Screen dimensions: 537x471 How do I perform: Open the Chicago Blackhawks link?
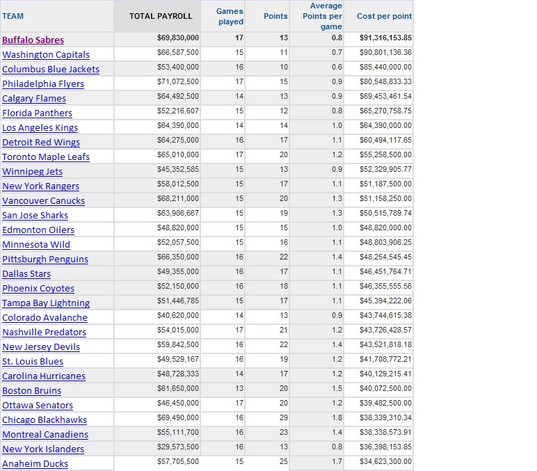click(x=45, y=420)
